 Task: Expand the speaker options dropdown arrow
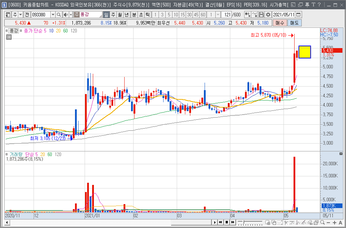click(x=71, y=15)
